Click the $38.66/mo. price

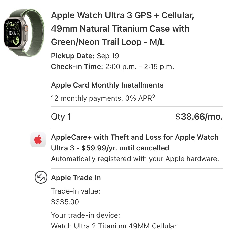click(x=199, y=117)
